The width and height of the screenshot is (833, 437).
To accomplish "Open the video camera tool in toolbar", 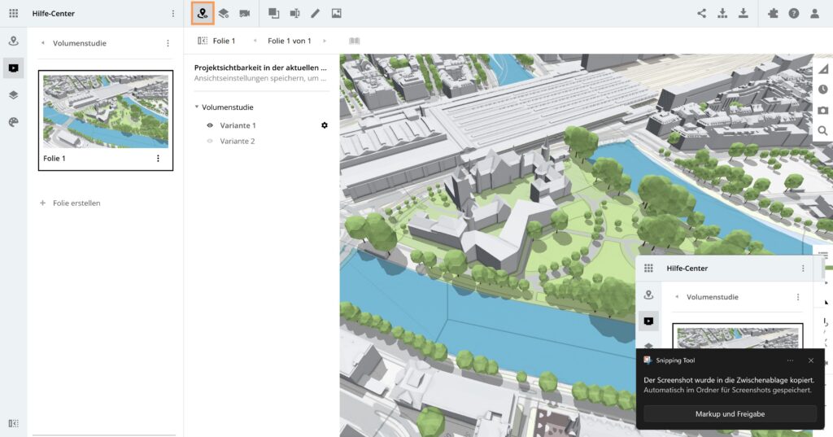I will (244, 13).
